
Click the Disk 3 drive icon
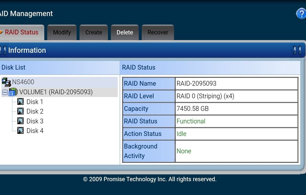[x=20, y=121]
